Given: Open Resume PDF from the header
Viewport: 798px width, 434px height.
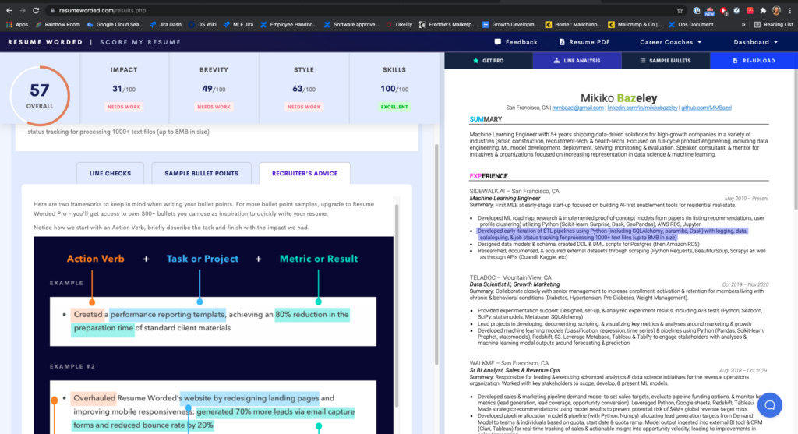Looking at the screenshot, I should (584, 42).
